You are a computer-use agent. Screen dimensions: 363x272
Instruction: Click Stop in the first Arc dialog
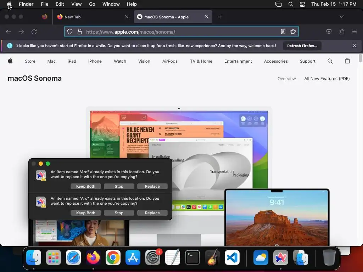pyautogui.click(x=119, y=186)
